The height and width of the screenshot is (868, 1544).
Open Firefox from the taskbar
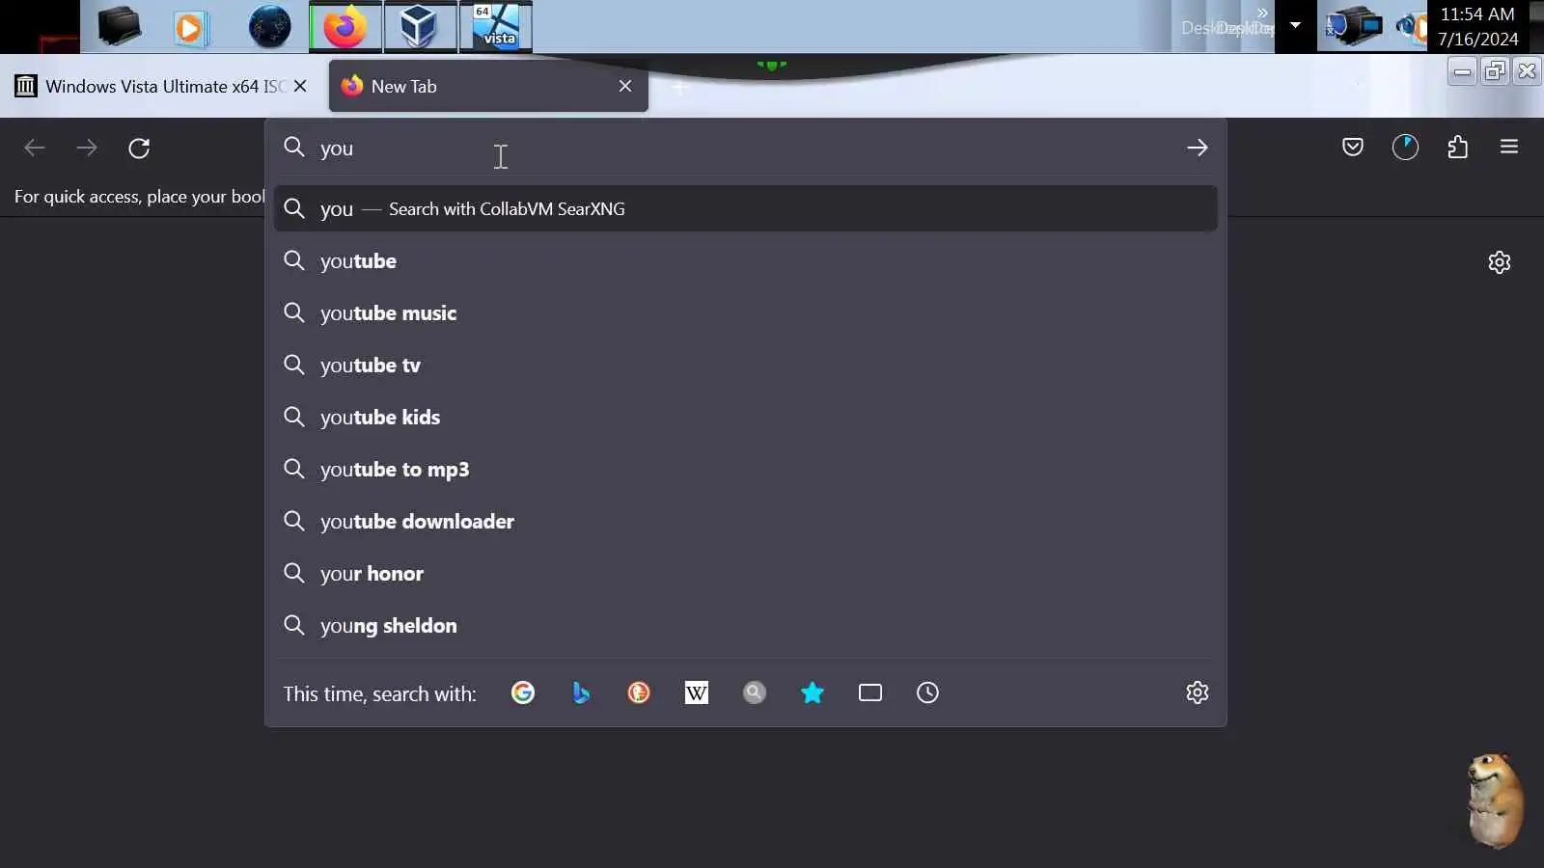tap(345, 26)
